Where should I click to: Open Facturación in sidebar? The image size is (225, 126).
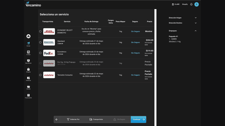tap(29, 96)
